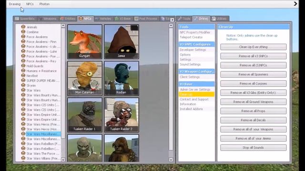
Task: Spawn the Mon Calamari NPC
Action: [85, 78]
